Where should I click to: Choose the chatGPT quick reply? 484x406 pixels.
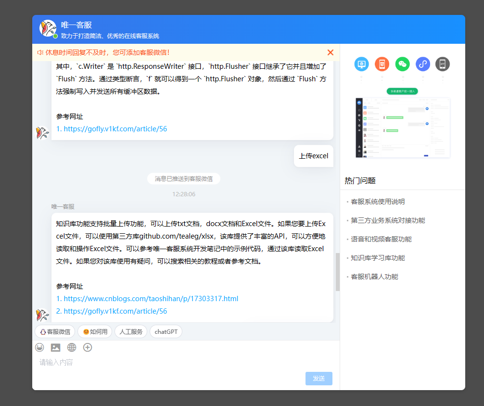point(166,332)
